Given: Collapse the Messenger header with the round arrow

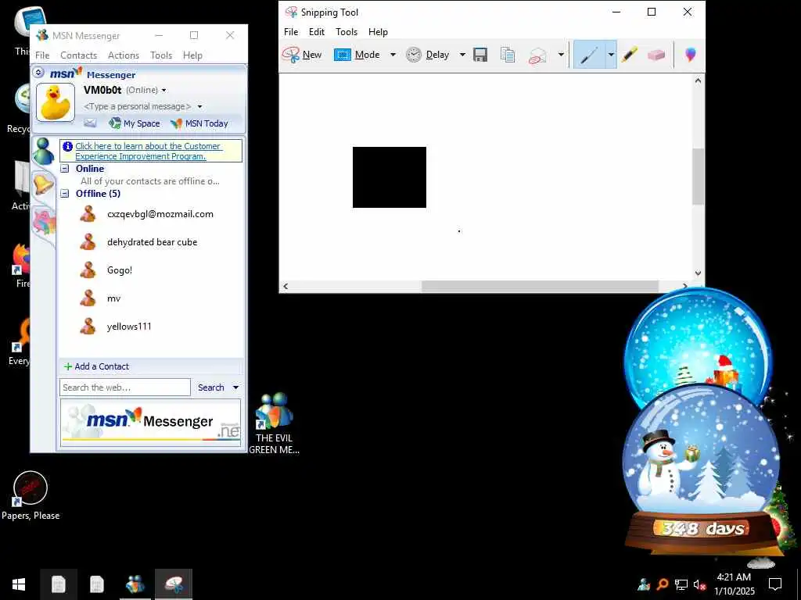Looking at the screenshot, I should (39, 73).
